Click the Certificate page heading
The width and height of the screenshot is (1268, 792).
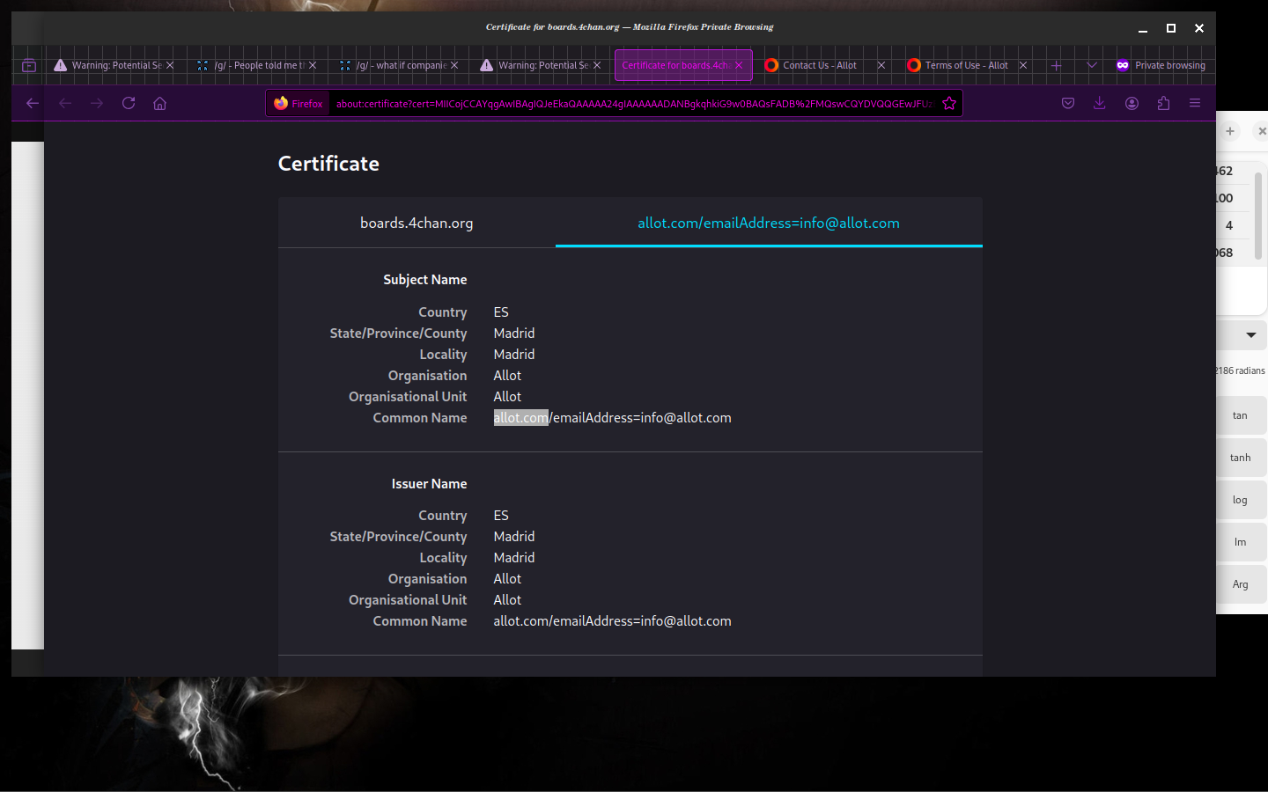click(328, 164)
